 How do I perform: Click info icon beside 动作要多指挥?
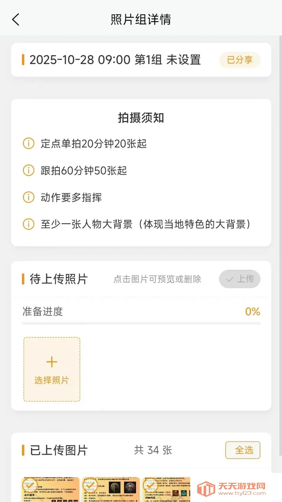tap(29, 197)
